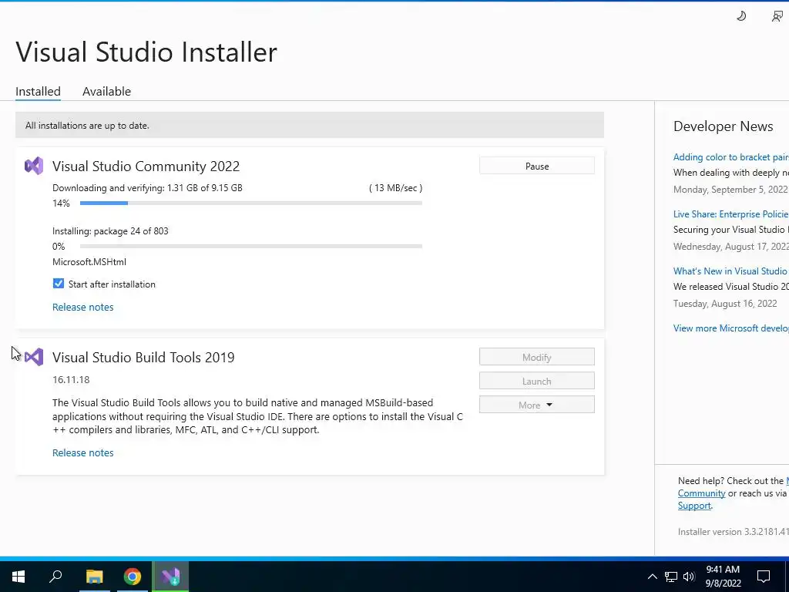Open What's New in Visual Studio article
789x592 pixels.
tap(730, 271)
